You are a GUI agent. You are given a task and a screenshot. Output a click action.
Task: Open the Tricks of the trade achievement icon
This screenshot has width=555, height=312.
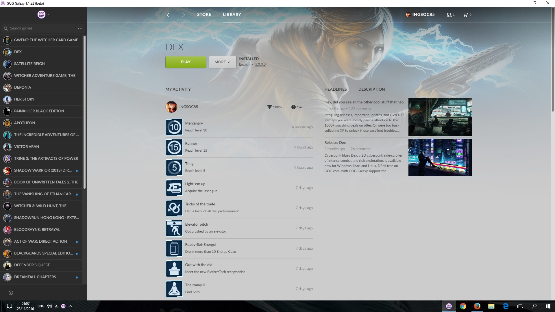(174, 208)
